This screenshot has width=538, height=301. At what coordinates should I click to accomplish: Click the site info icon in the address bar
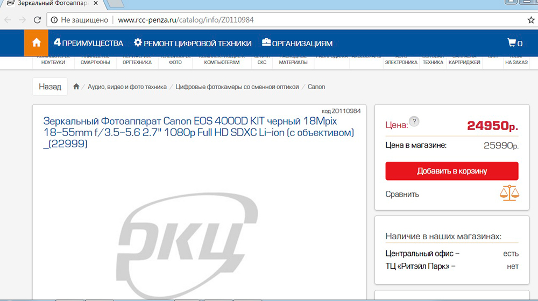[x=54, y=20]
